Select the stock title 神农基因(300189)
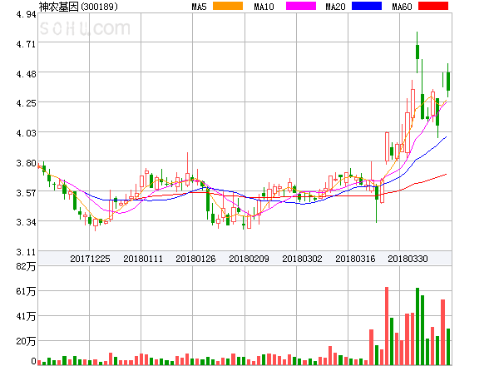This screenshot has width=499, height=366. 78,7
